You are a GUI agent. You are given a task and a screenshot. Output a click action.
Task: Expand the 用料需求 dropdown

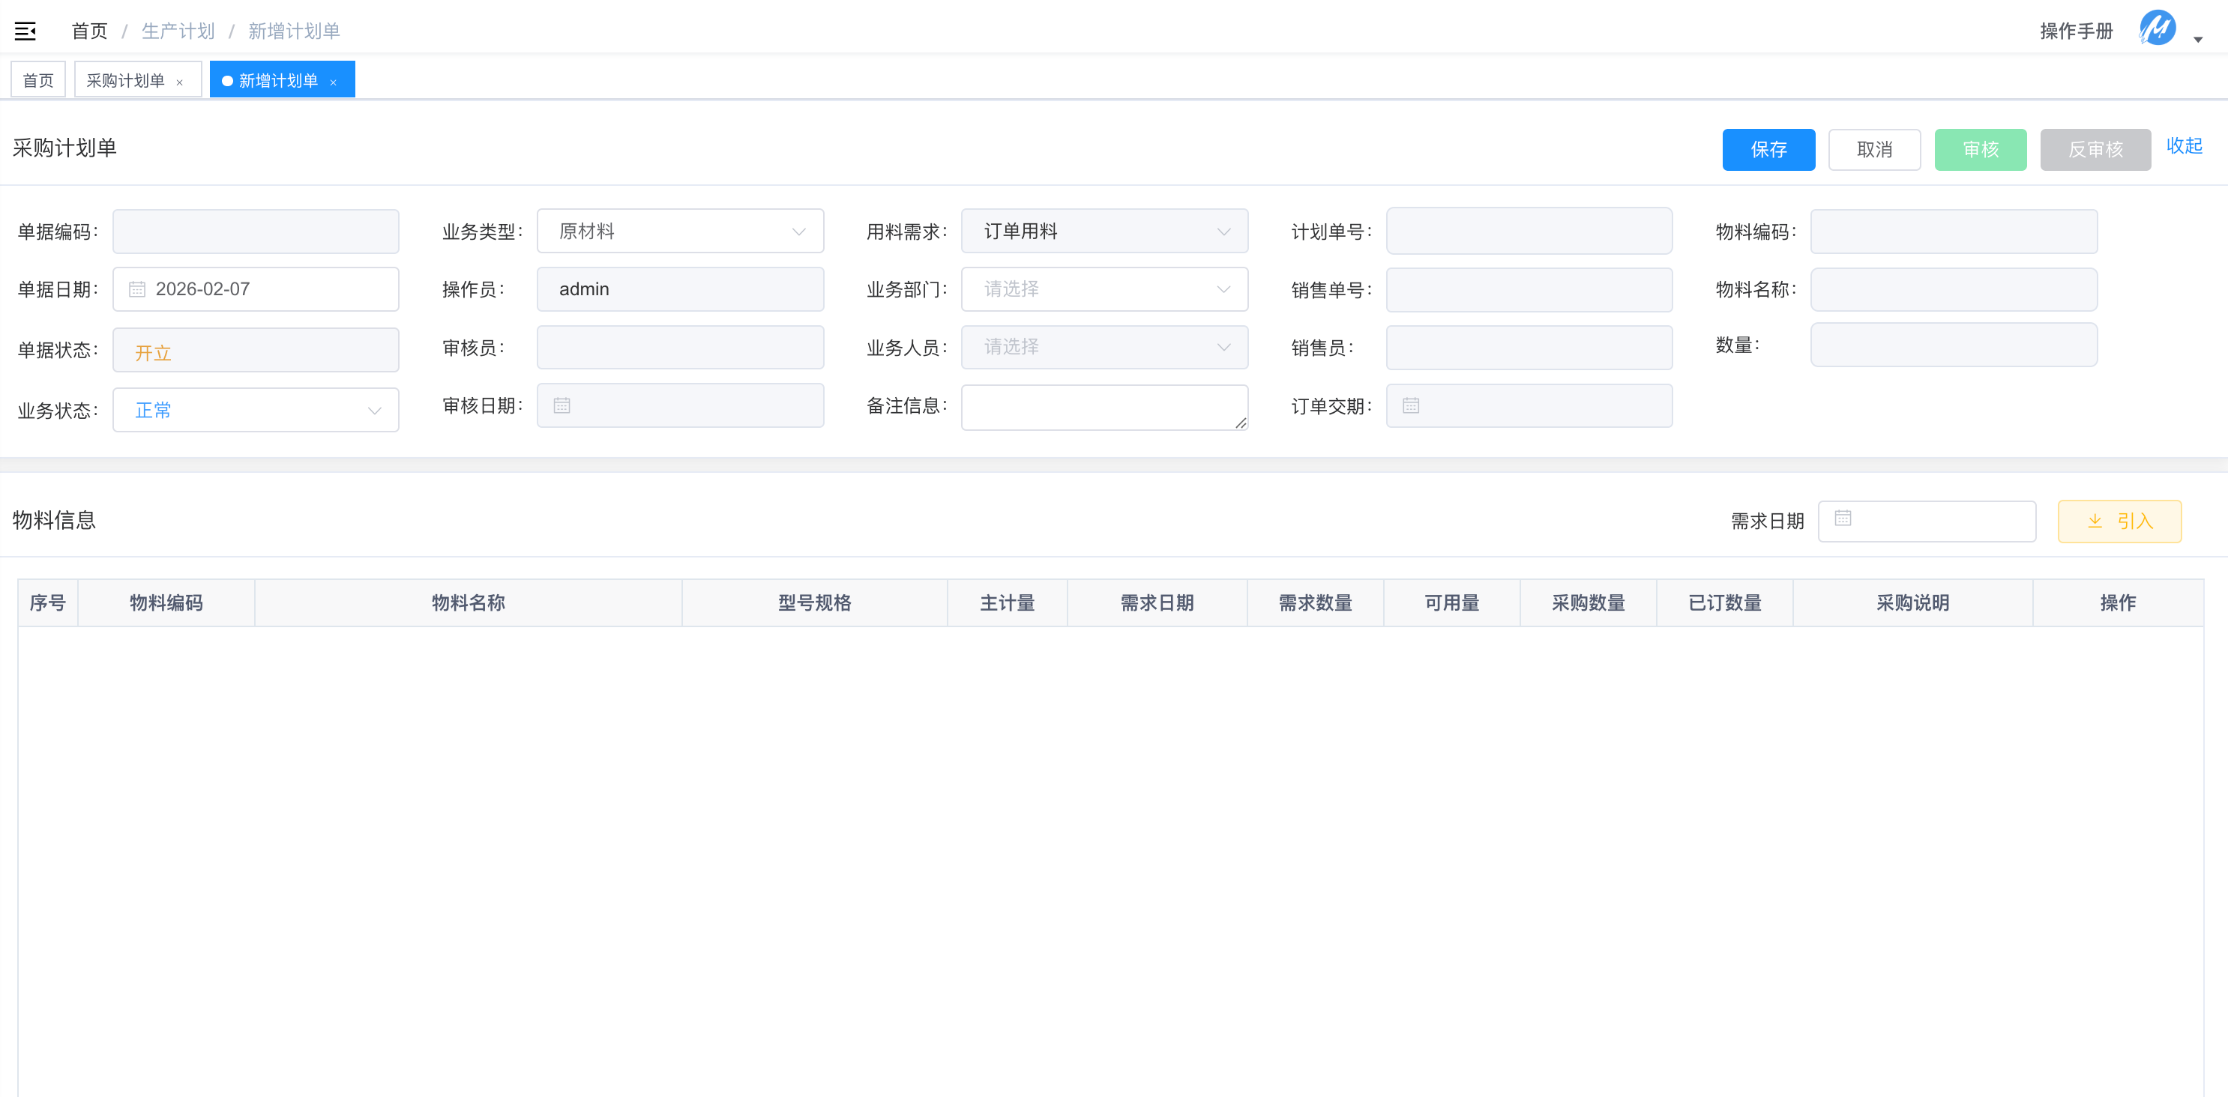click(1104, 231)
